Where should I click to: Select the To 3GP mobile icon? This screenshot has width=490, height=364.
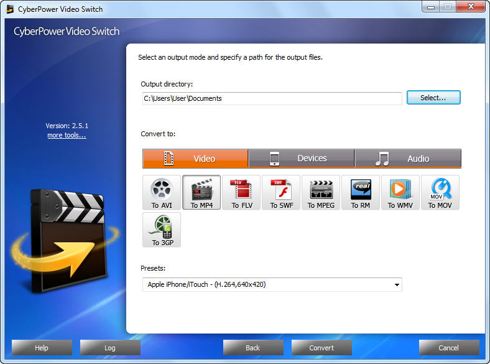162,230
